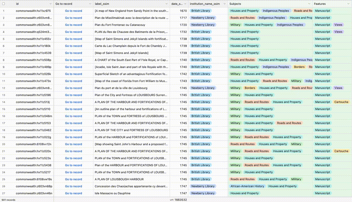Select the Borders tag in row 12
Screen dimensions: 352x202
tap(250, 88)
